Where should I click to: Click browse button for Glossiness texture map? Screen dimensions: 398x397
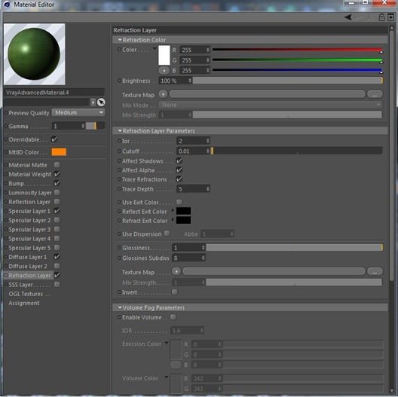[375, 271]
